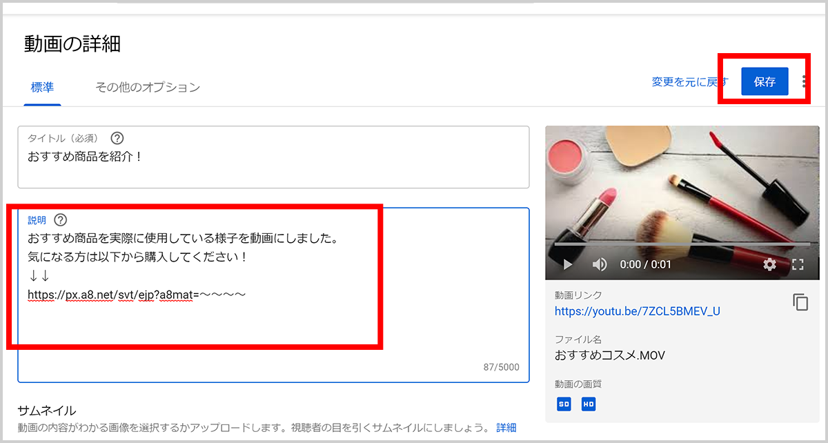
Task: Open the サムネイル 詳細 link
Action: point(506,428)
